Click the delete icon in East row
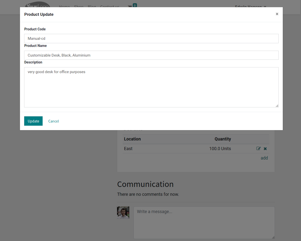This screenshot has height=241, width=301. click(265, 149)
